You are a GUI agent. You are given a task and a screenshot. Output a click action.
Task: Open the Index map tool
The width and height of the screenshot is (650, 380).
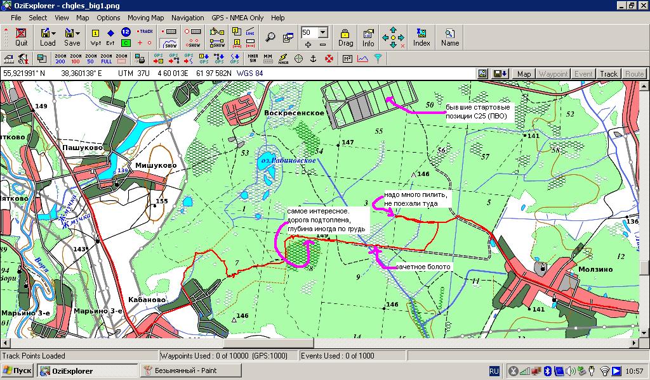pyautogui.click(x=421, y=37)
